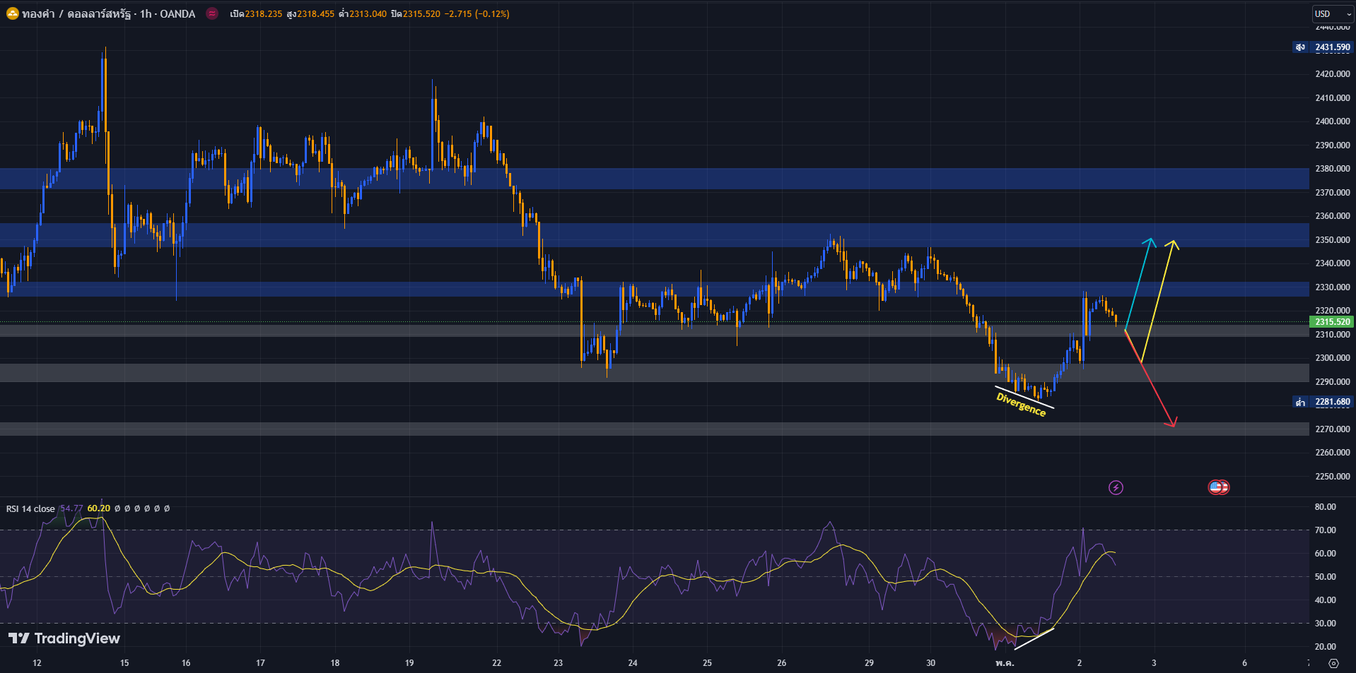
Task: Click the low price tag 2281.680
Action: coord(1332,402)
